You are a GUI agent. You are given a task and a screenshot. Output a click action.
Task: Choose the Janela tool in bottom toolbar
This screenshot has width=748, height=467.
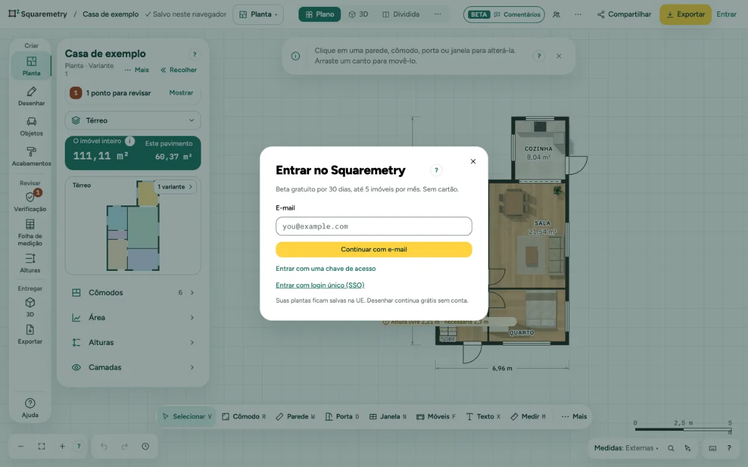point(387,417)
